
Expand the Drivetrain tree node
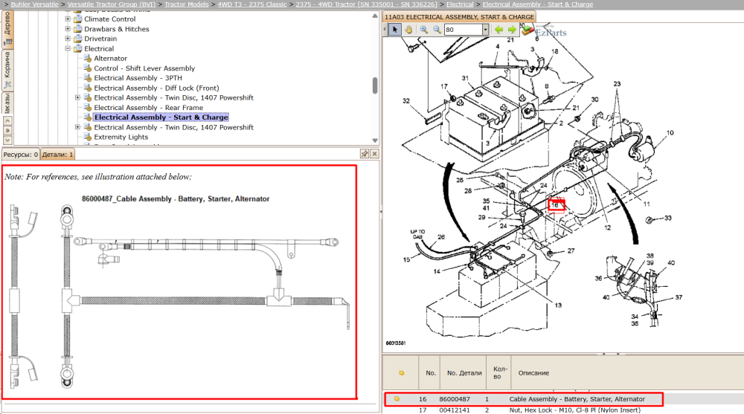point(68,39)
